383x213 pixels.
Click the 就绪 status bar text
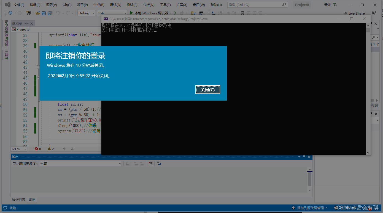tap(13, 208)
